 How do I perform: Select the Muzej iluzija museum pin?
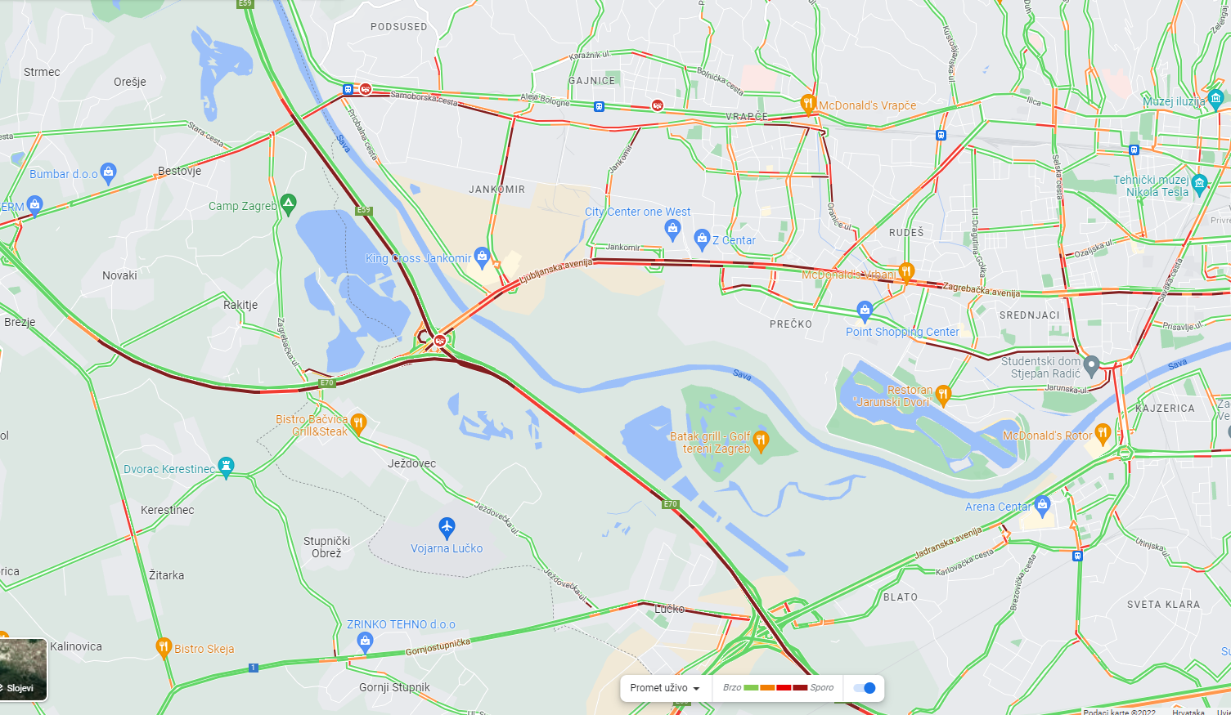point(1215,100)
